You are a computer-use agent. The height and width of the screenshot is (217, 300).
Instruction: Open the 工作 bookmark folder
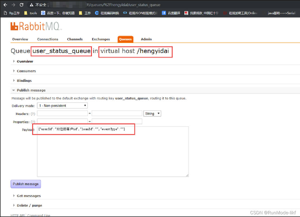(85, 13)
